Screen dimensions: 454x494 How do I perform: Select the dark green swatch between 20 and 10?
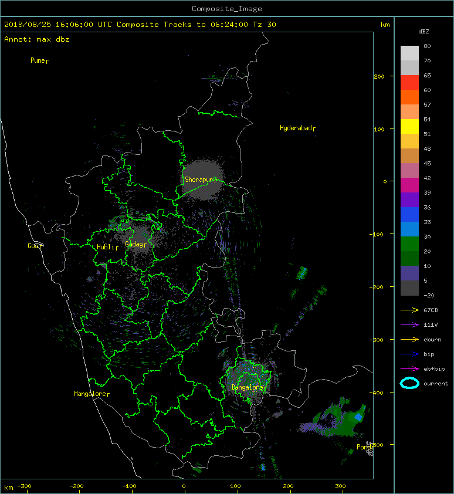click(409, 258)
